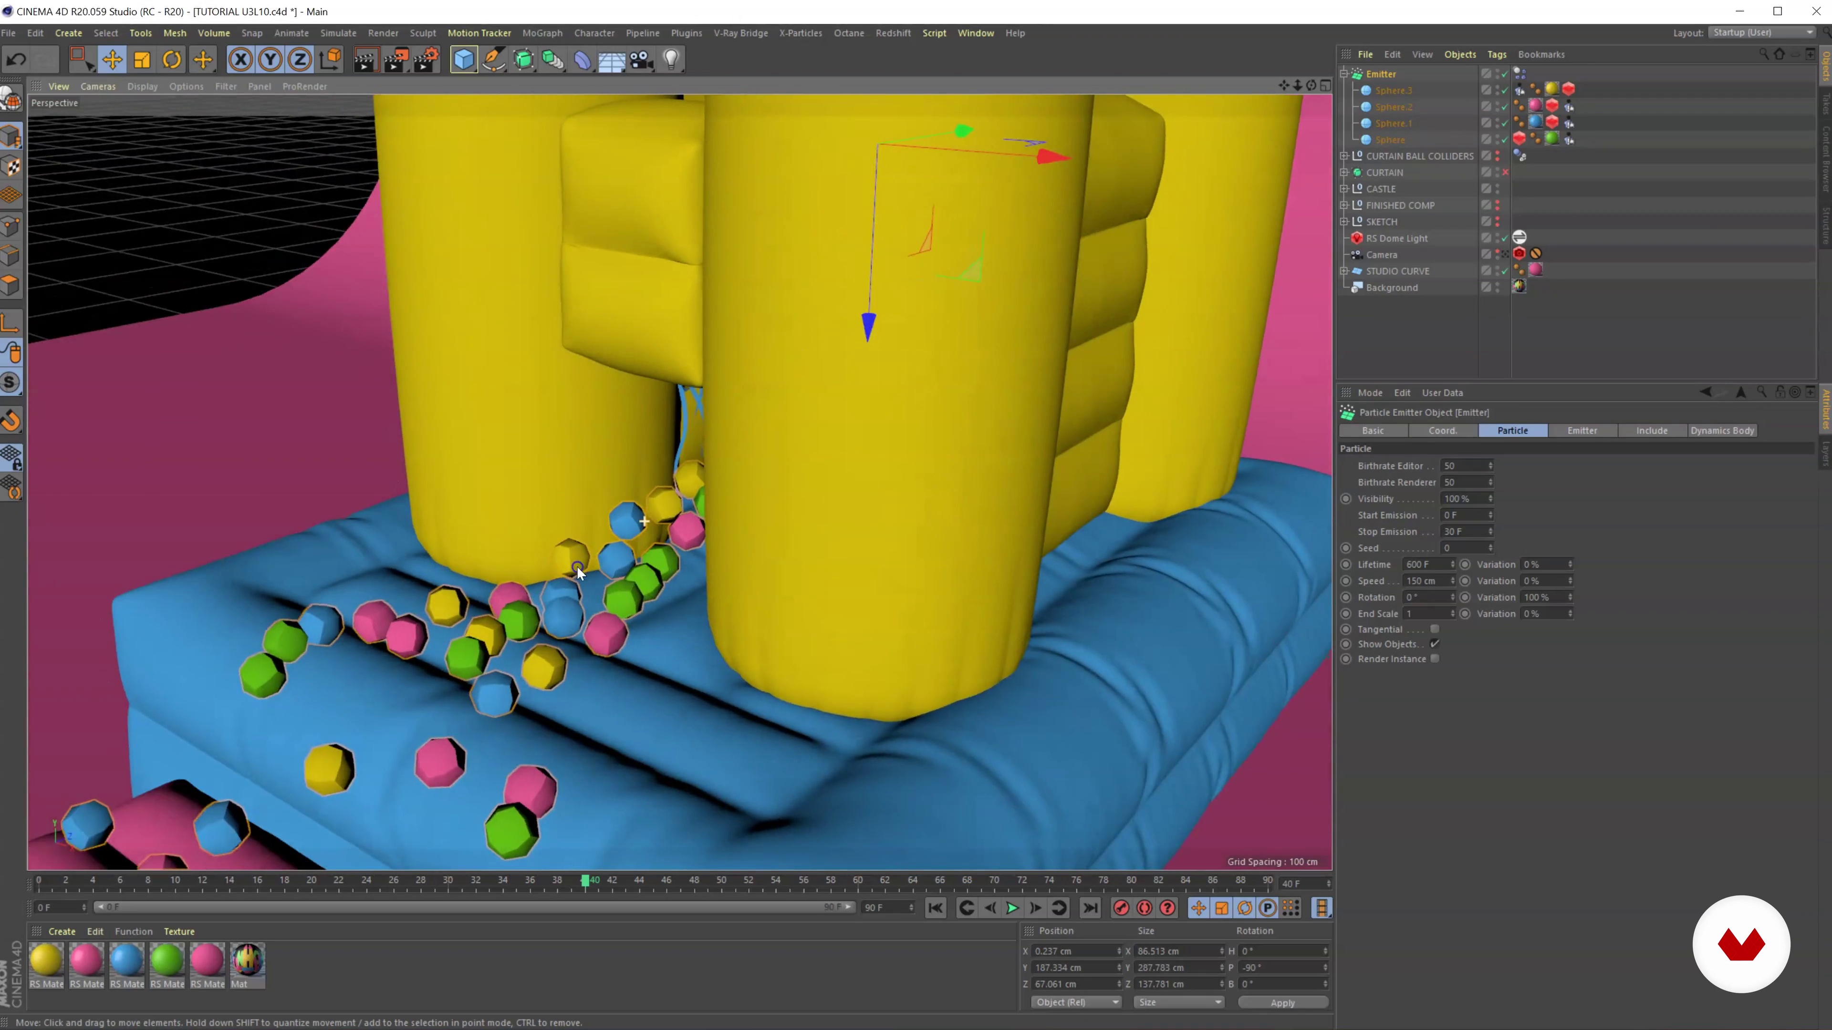Click the Stop Emission value field
The height and width of the screenshot is (1030, 1832).
click(x=1465, y=532)
